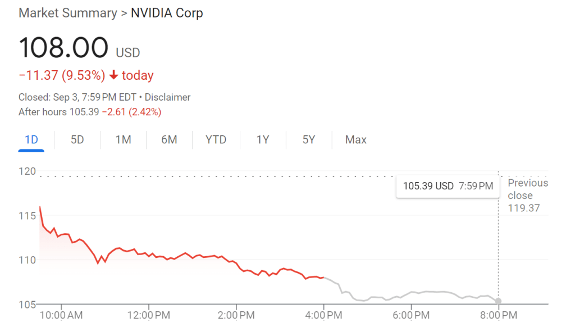
Task: Click the −11.37 (9.53%) change text
Action: coord(62,75)
